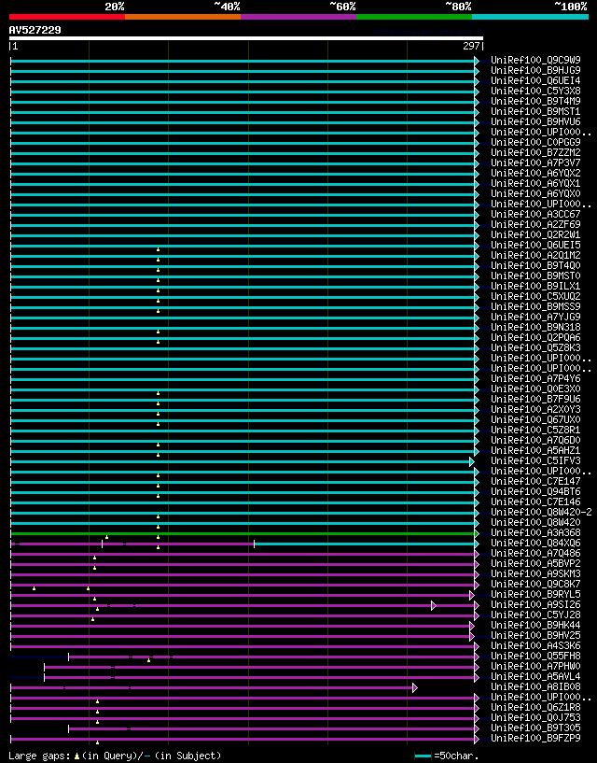Click the purple alignment bar for UniRef100_Q55FH8

273,657
